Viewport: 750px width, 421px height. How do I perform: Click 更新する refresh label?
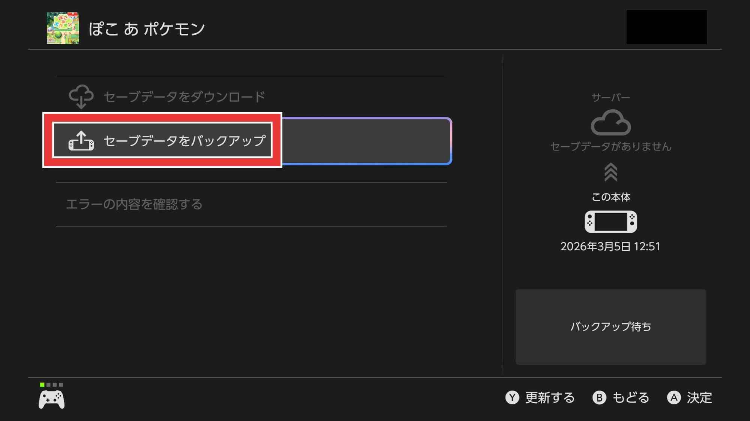click(x=549, y=397)
